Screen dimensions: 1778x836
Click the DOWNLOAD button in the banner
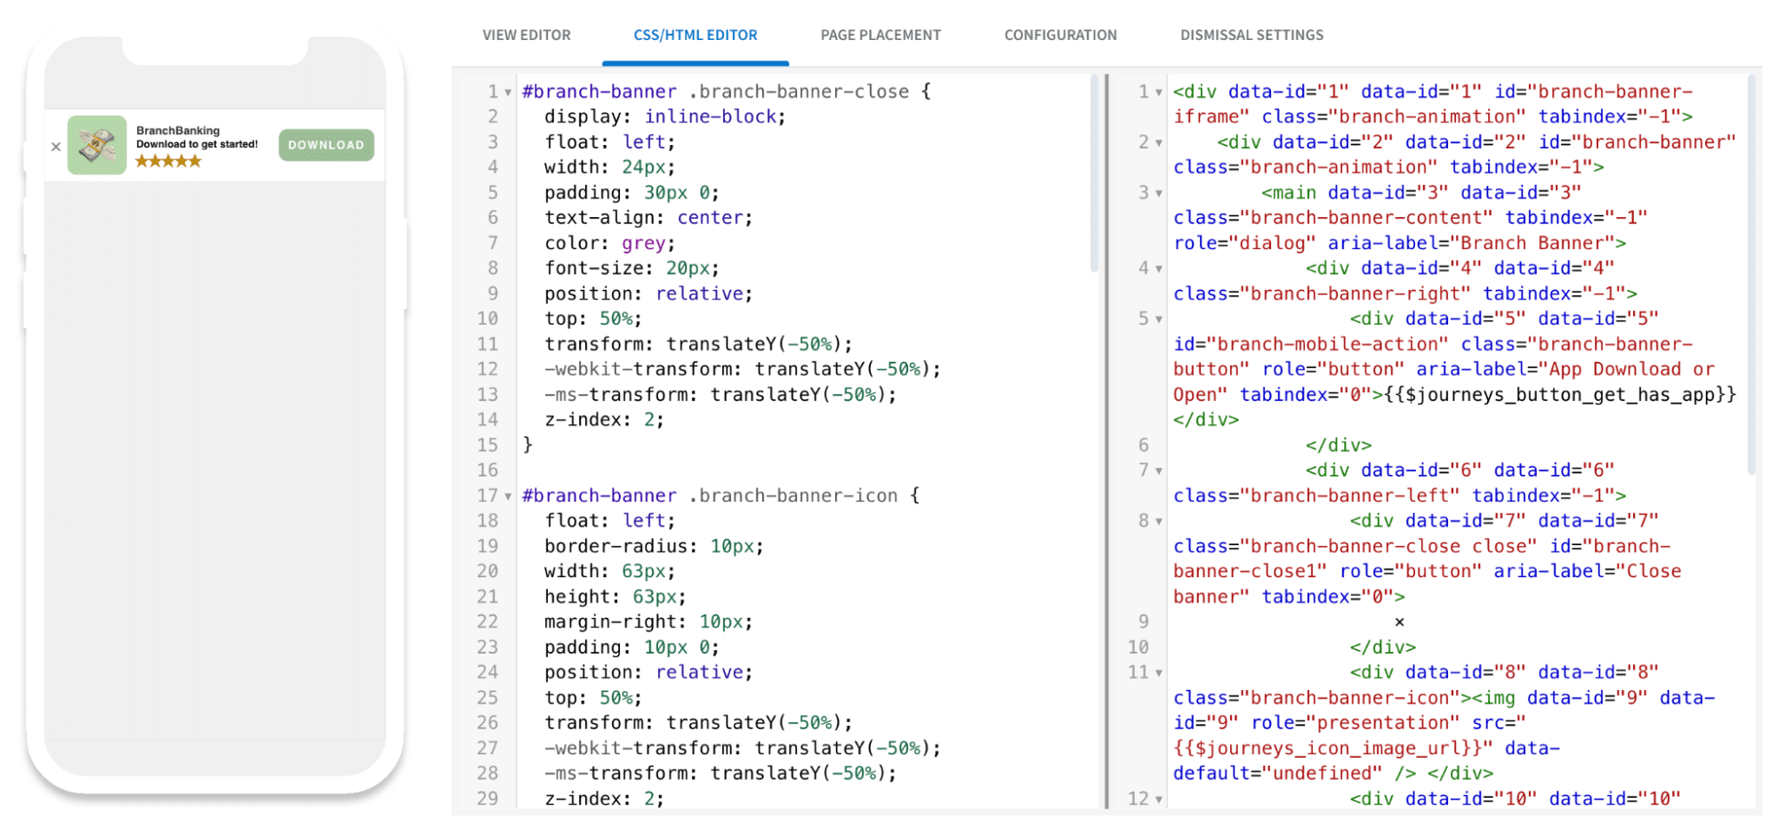(326, 144)
